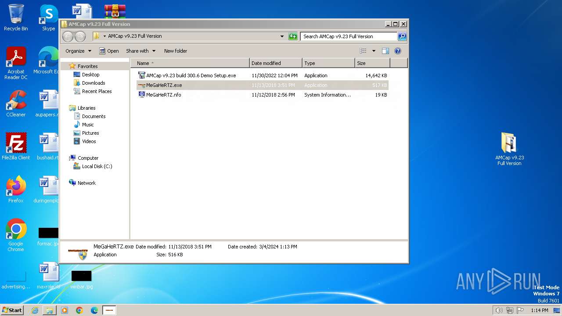Open Music library
This screenshot has width=562, height=316.
pyautogui.click(x=88, y=125)
